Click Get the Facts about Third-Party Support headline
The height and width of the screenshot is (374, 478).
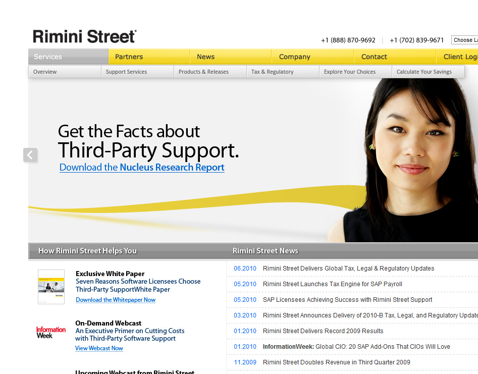148,141
